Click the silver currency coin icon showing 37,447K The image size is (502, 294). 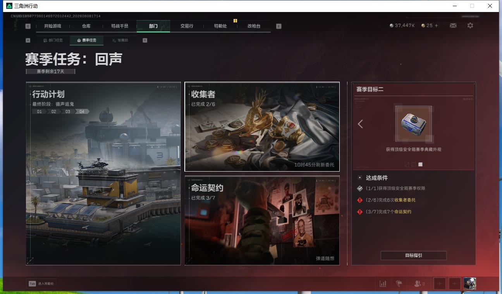tap(392, 26)
